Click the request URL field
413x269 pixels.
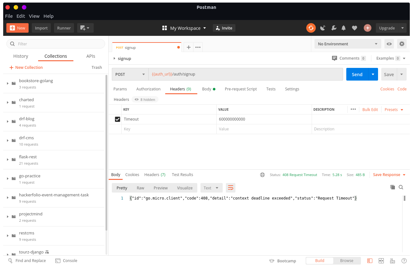click(x=246, y=74)
